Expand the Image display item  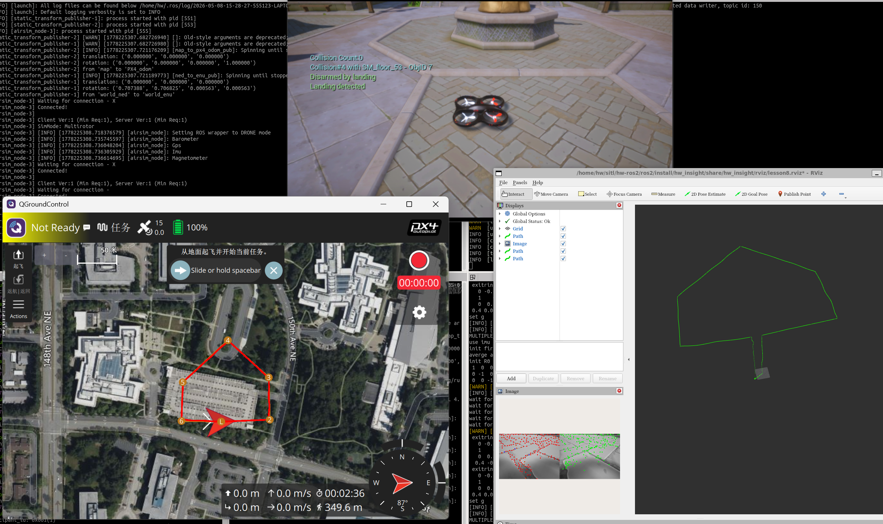tap(500, 244)
